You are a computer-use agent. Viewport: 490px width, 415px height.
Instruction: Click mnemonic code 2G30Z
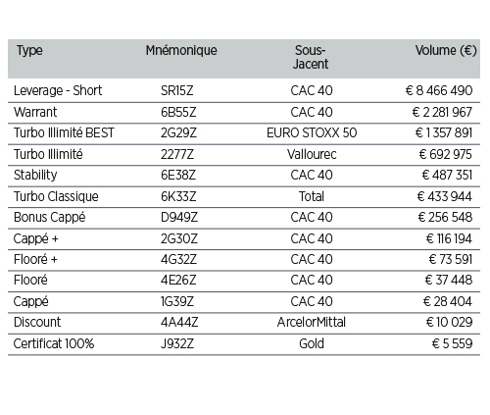point(179,238)
